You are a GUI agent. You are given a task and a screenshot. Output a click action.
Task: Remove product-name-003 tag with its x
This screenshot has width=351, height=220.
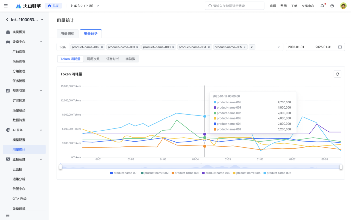click(173, 47)
